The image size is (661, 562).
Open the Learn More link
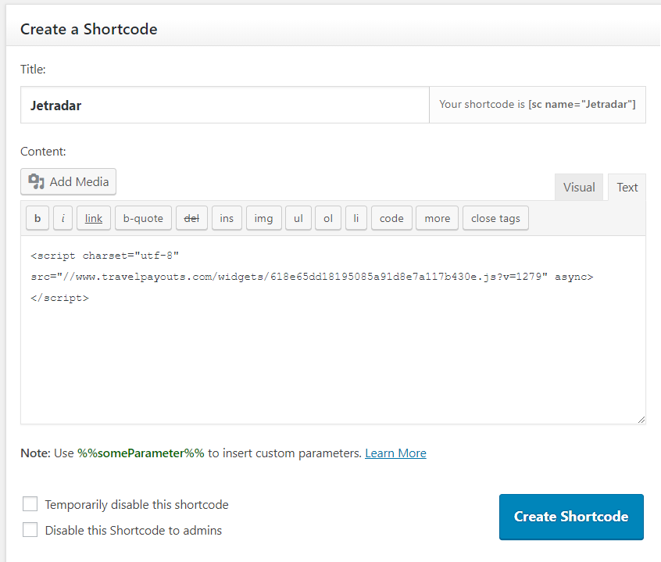pos(395,453)
